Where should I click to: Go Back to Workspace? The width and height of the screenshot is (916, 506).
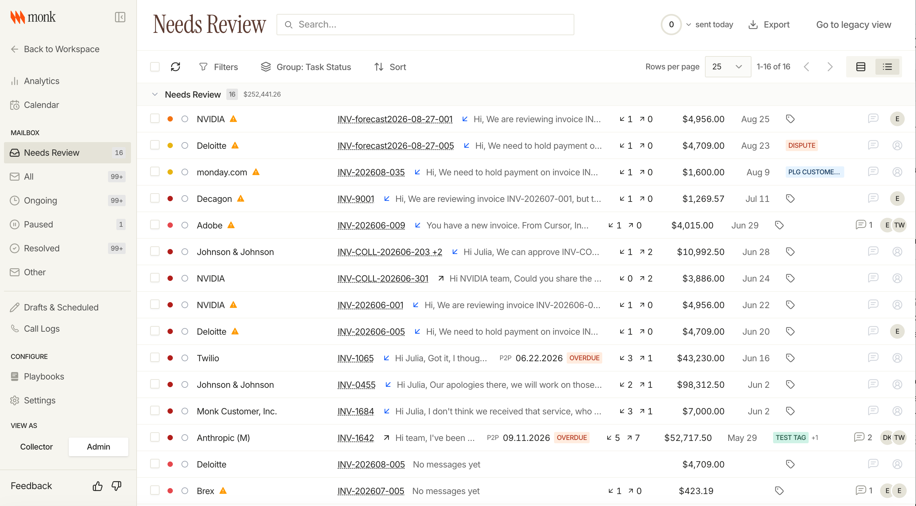[55, 49]
